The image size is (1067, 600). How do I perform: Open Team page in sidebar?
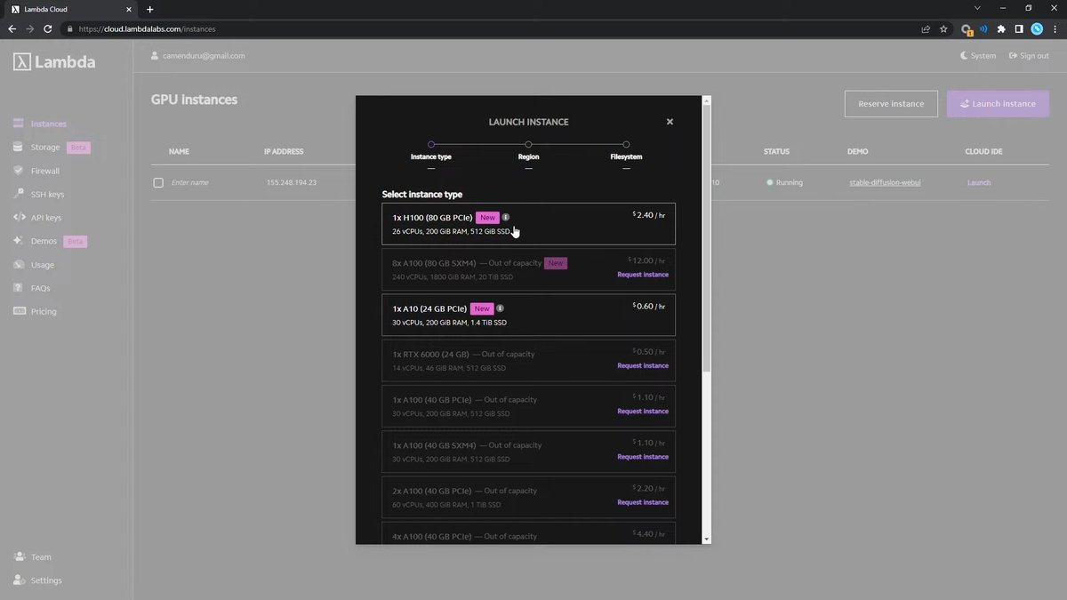pos(41,557)
